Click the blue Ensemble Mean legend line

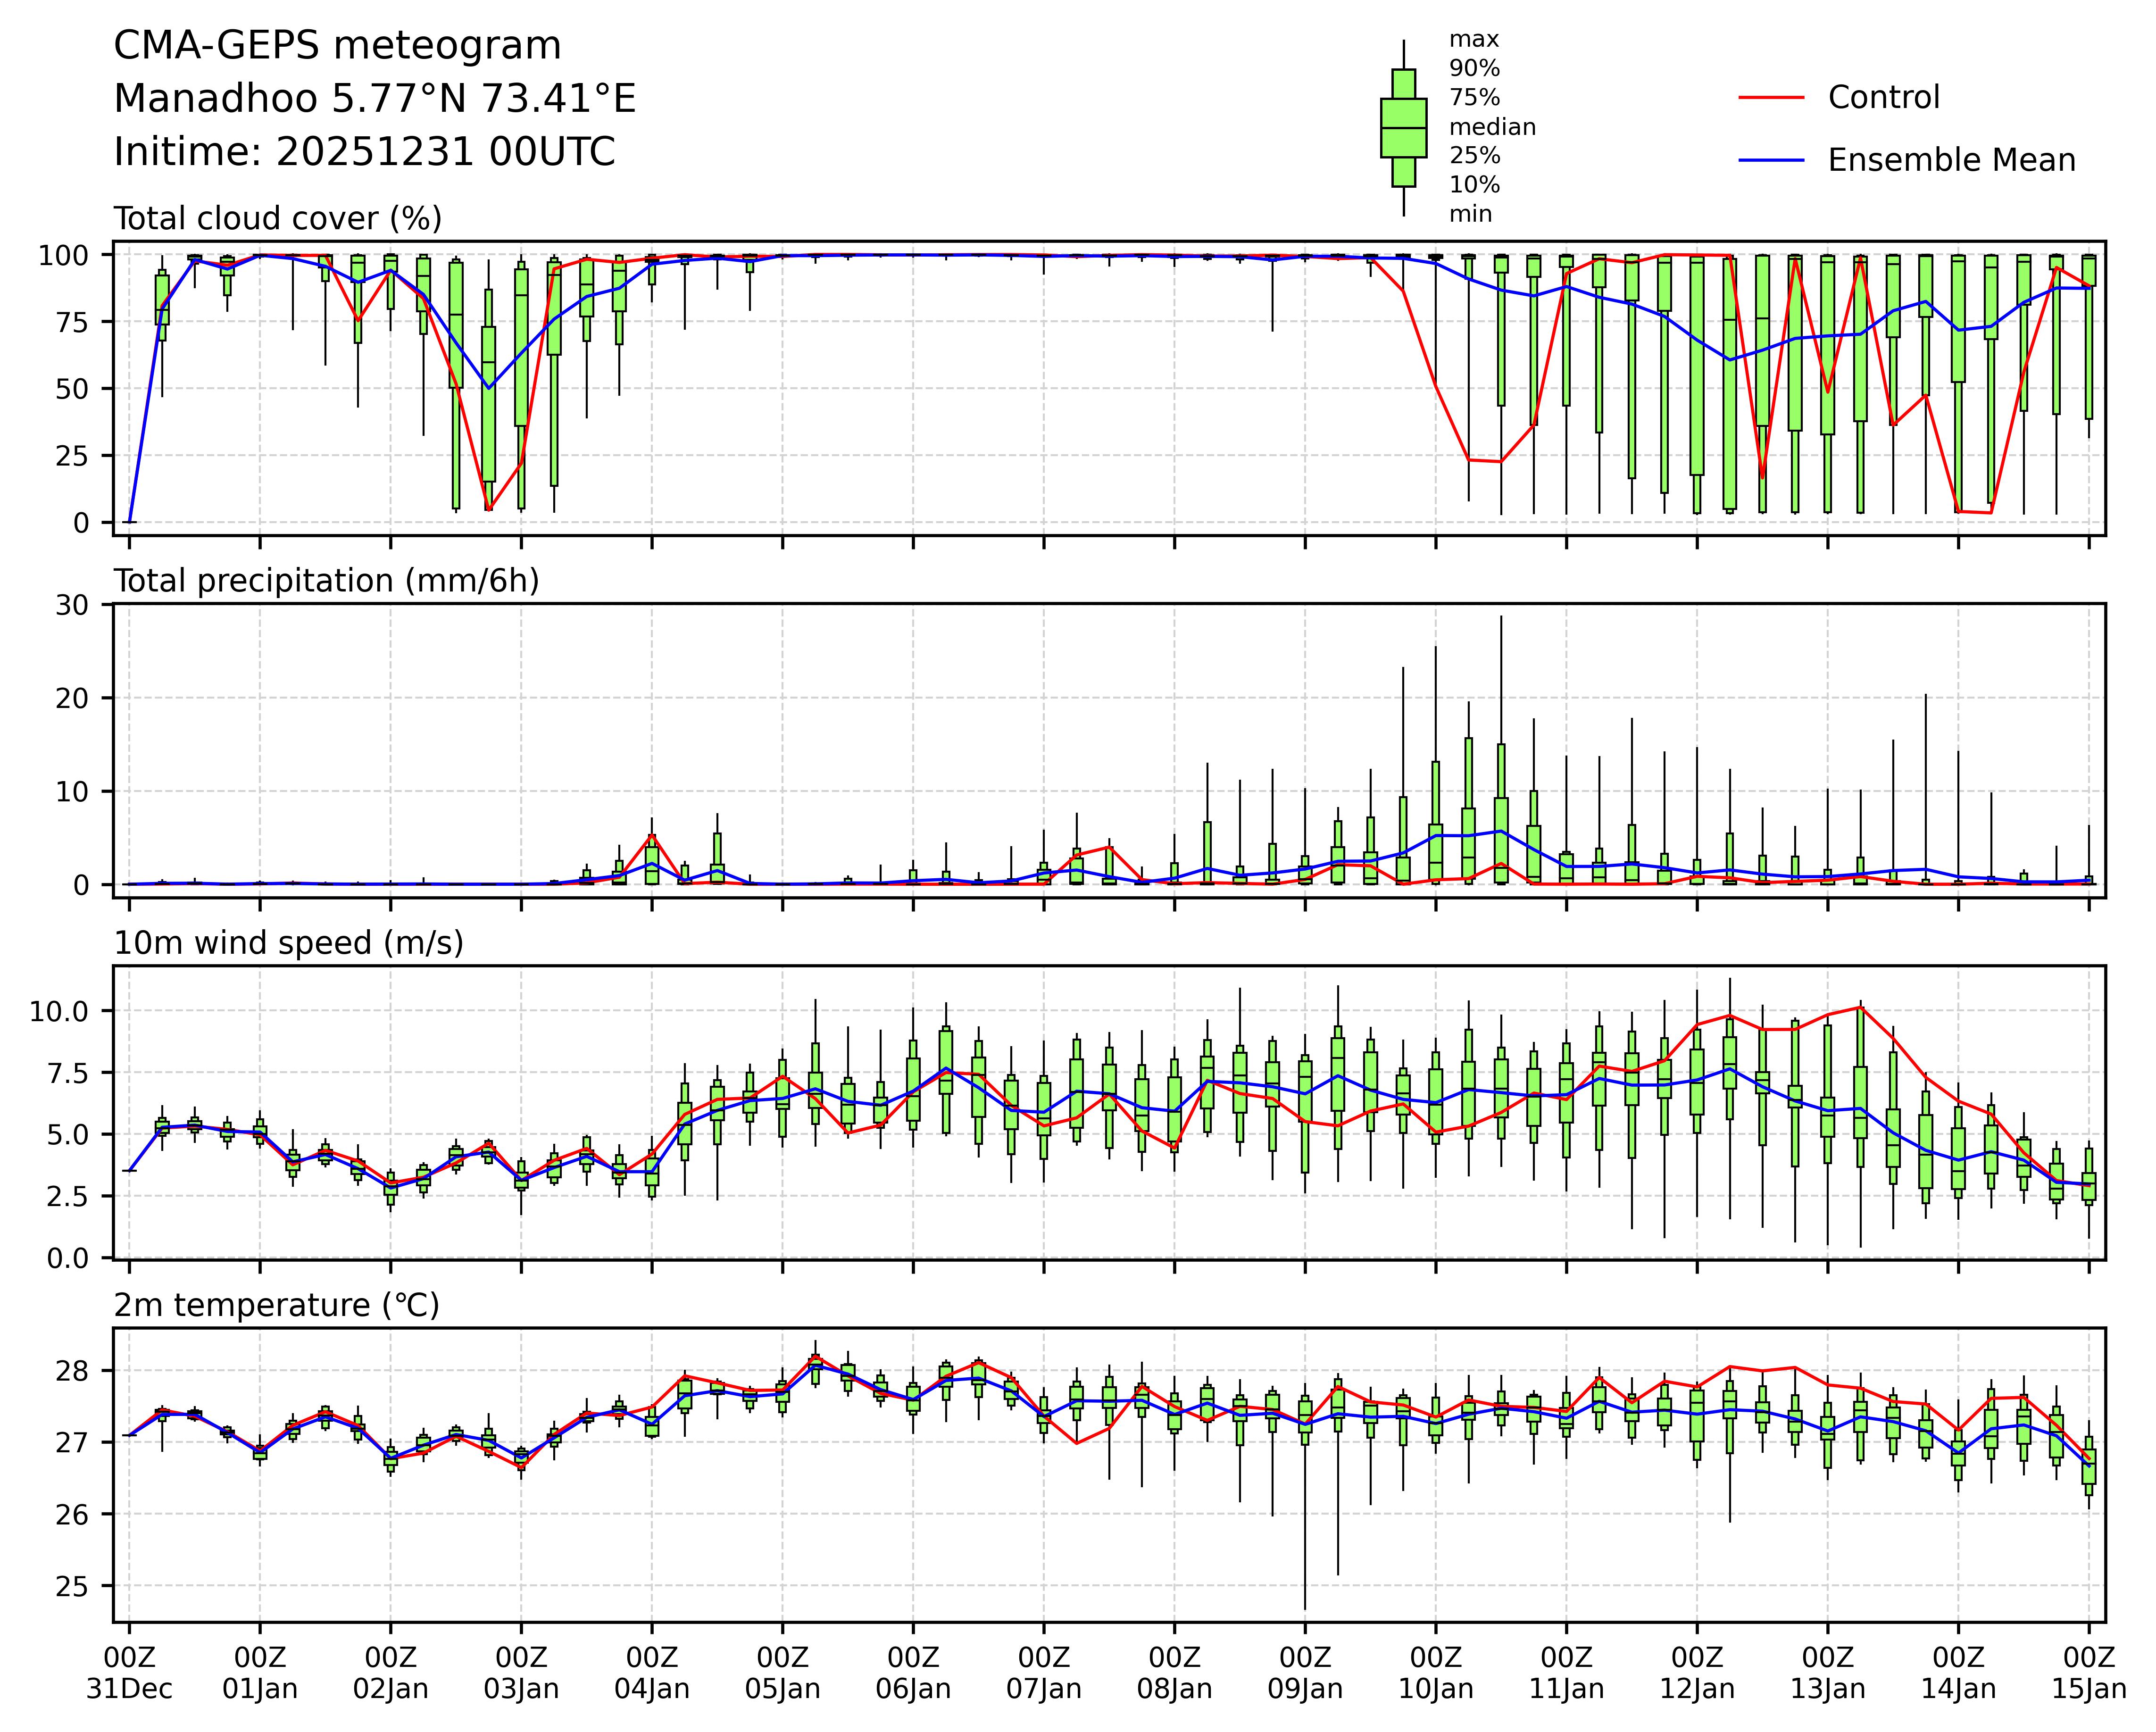pos(1771,160)
